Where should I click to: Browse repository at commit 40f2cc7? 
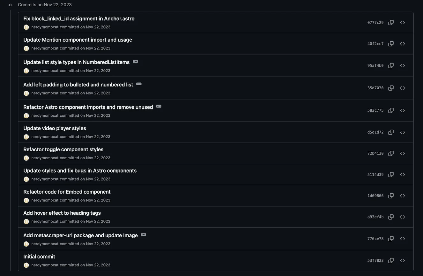point(403,44)
